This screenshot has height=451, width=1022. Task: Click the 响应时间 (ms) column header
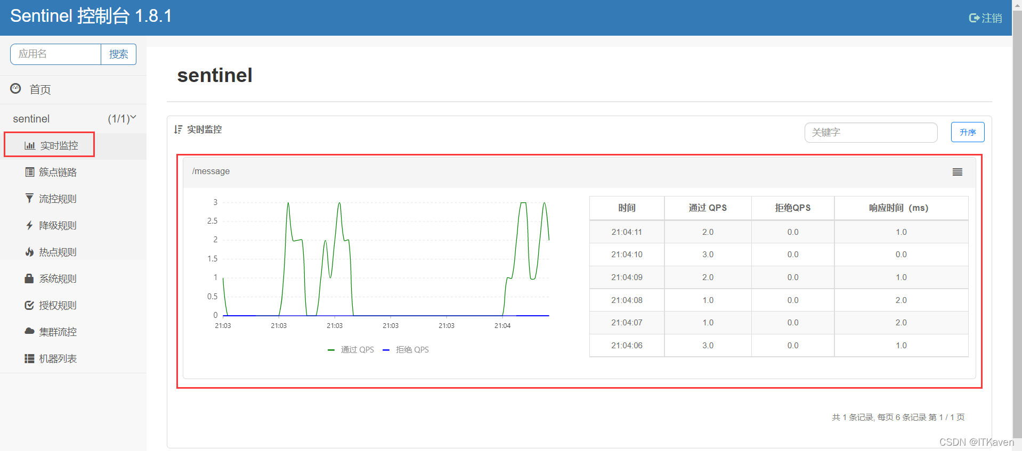(x=901, y=208)
